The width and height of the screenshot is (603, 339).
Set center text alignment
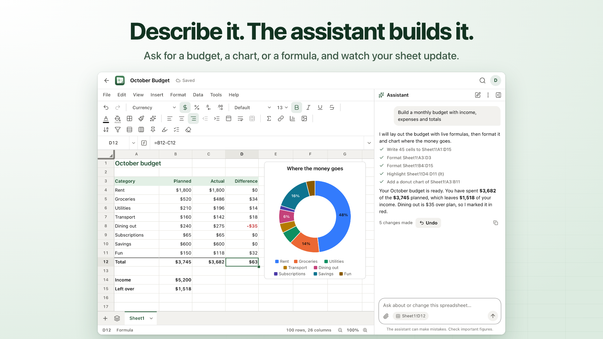click(x=182, y=119)
